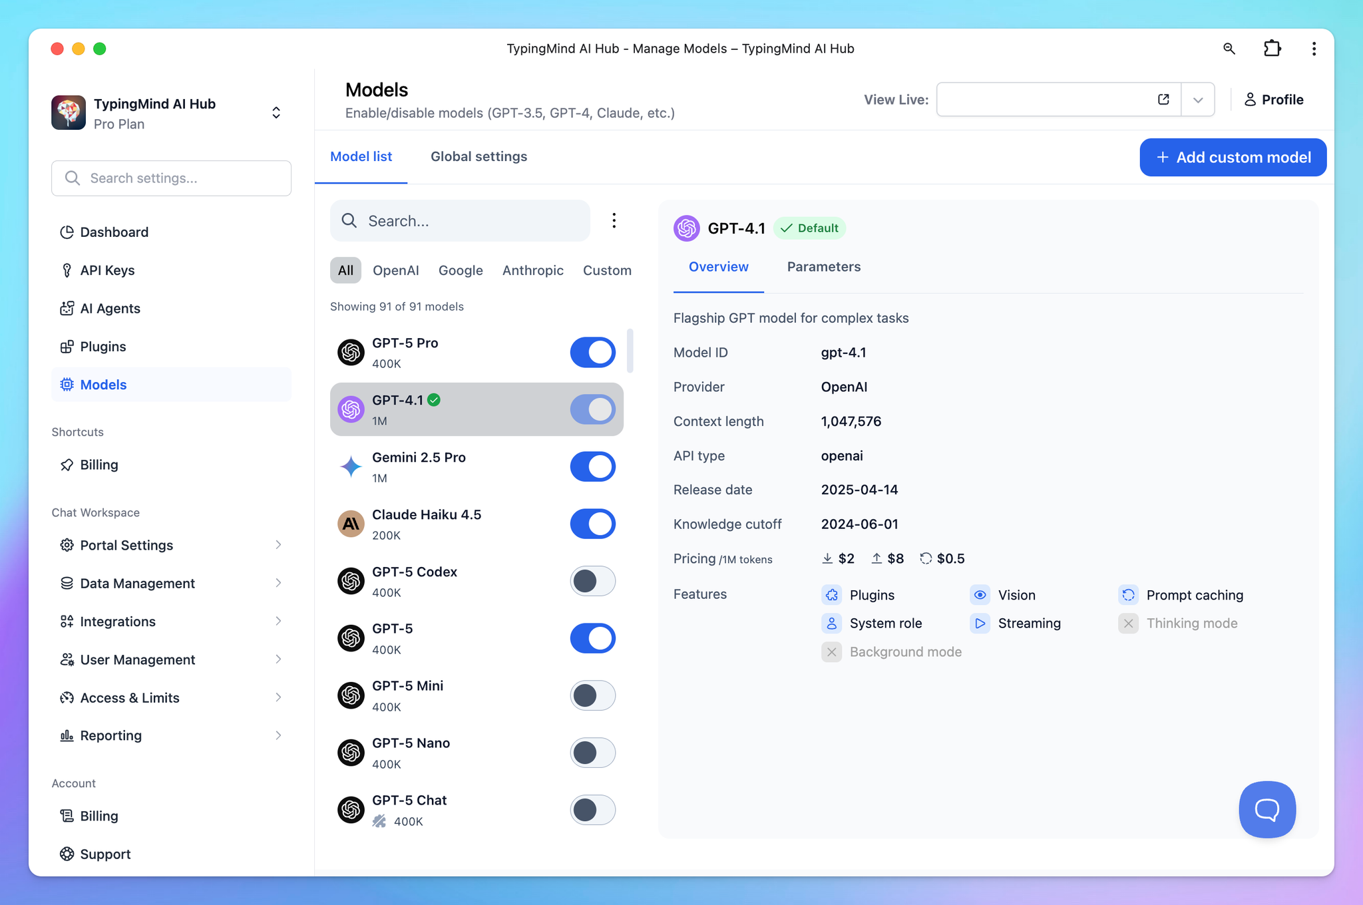Expand the View Live dropdown arrow
Image resolution: width=1363 pixels, height=905 pixels.
[x=1198, y=100]
